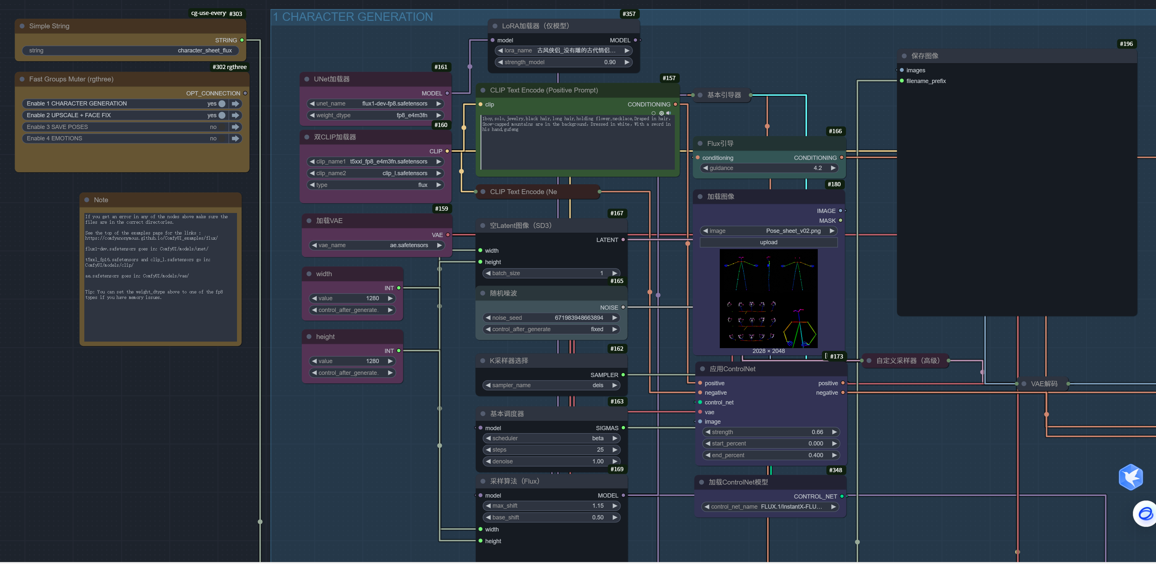Open the scheduler beta dropdown
This screenshot has height=564, width=1156.
point(551,438)
